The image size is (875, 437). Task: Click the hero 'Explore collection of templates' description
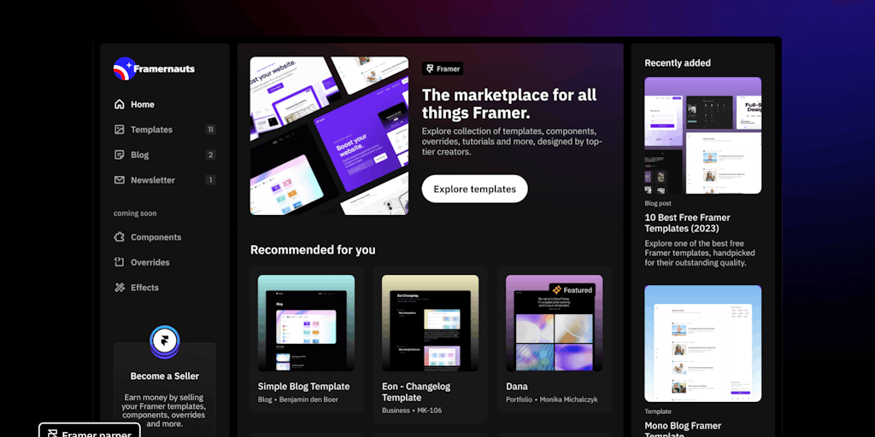tap(512, 142)
